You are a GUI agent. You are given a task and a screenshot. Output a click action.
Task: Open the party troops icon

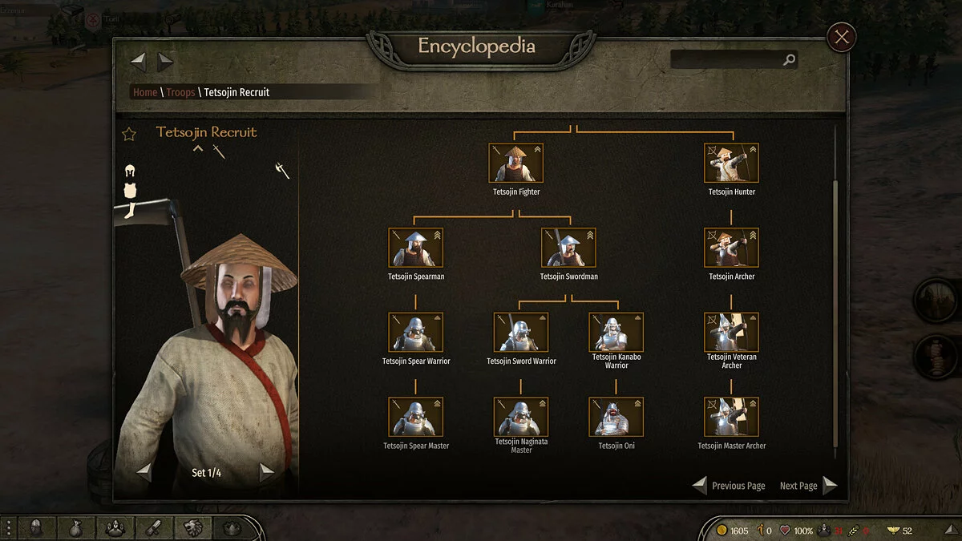click(x=115, y=528)
